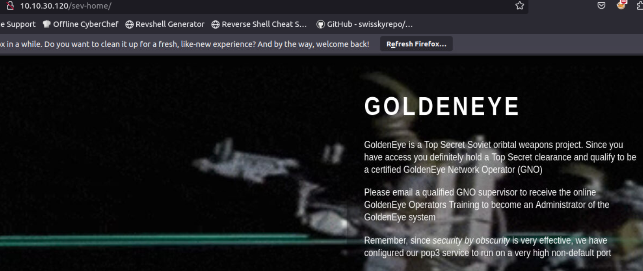Click the CyberChef bookmark chef-hat icon
The height and width of the screenshot is (271, 643).
tap(47, 24)
